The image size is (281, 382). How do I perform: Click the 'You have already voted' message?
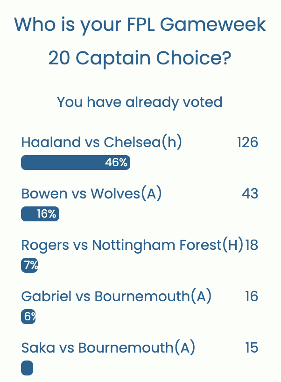point(140,102)
